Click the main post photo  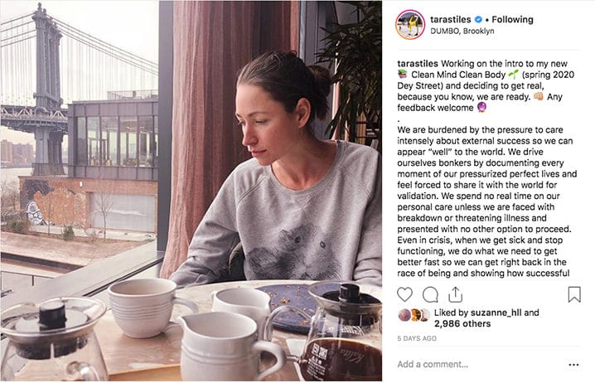point(191,191)
